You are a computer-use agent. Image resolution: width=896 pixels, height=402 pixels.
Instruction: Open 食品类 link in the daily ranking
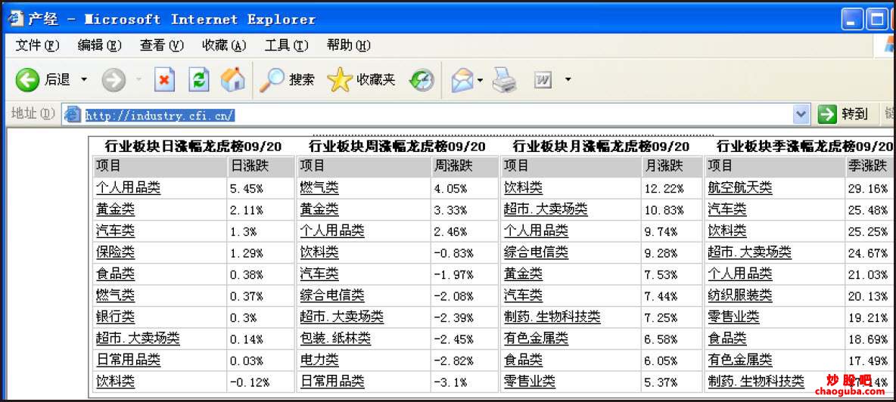pyautogui.click(x=116, y=274)
